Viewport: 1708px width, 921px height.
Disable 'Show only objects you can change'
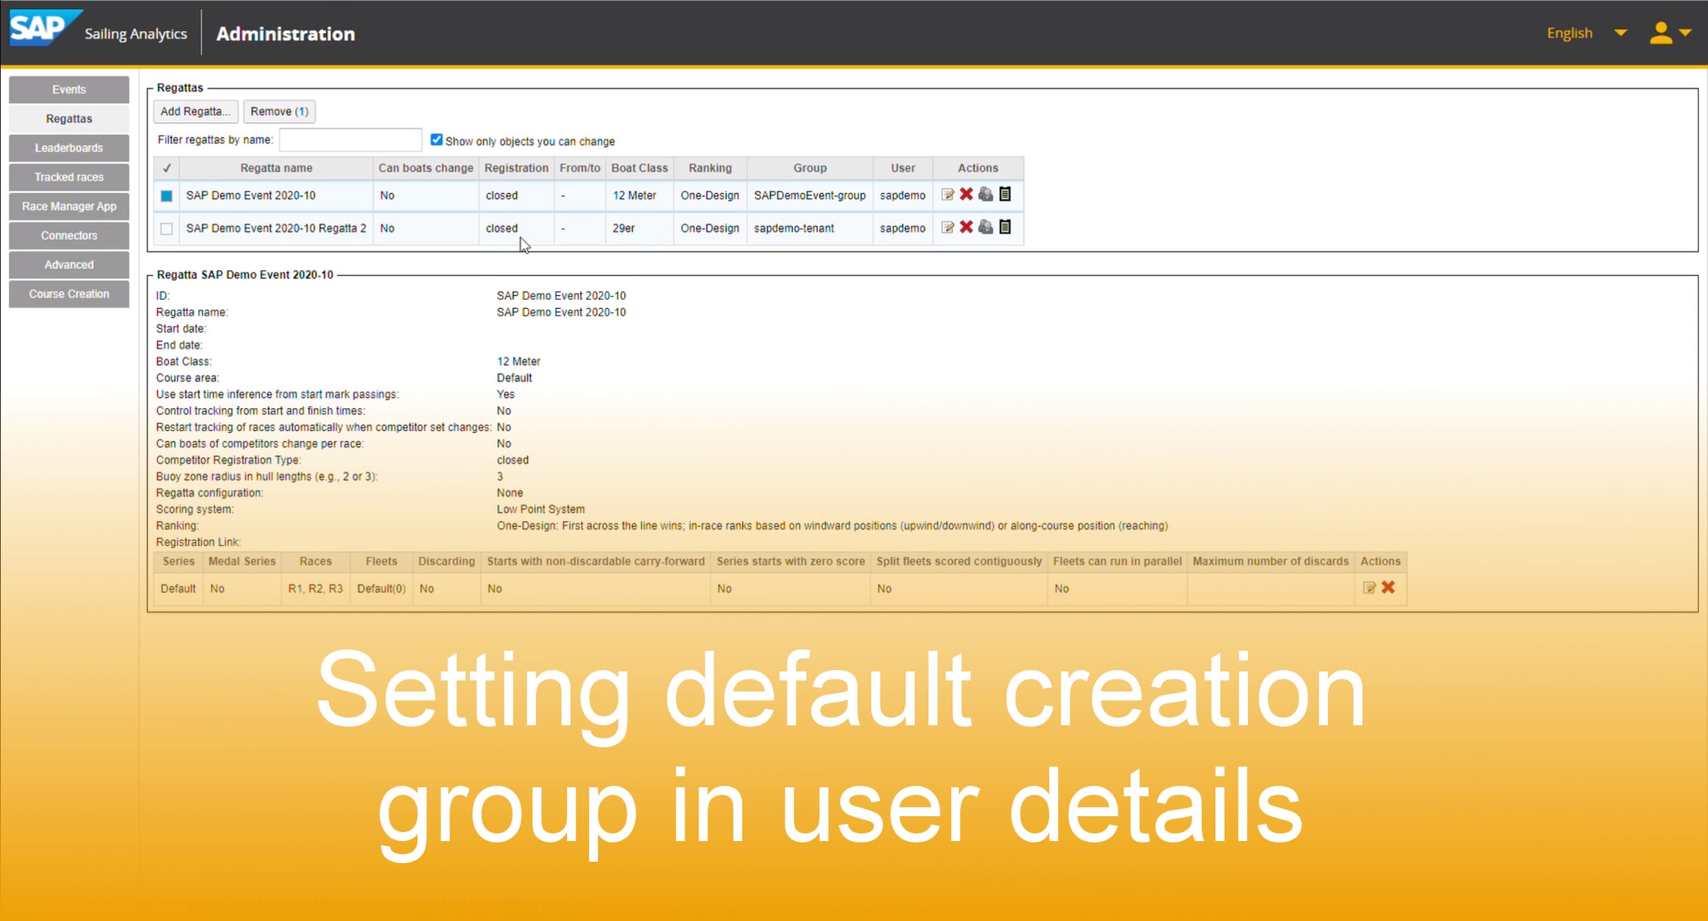point(436,139)
